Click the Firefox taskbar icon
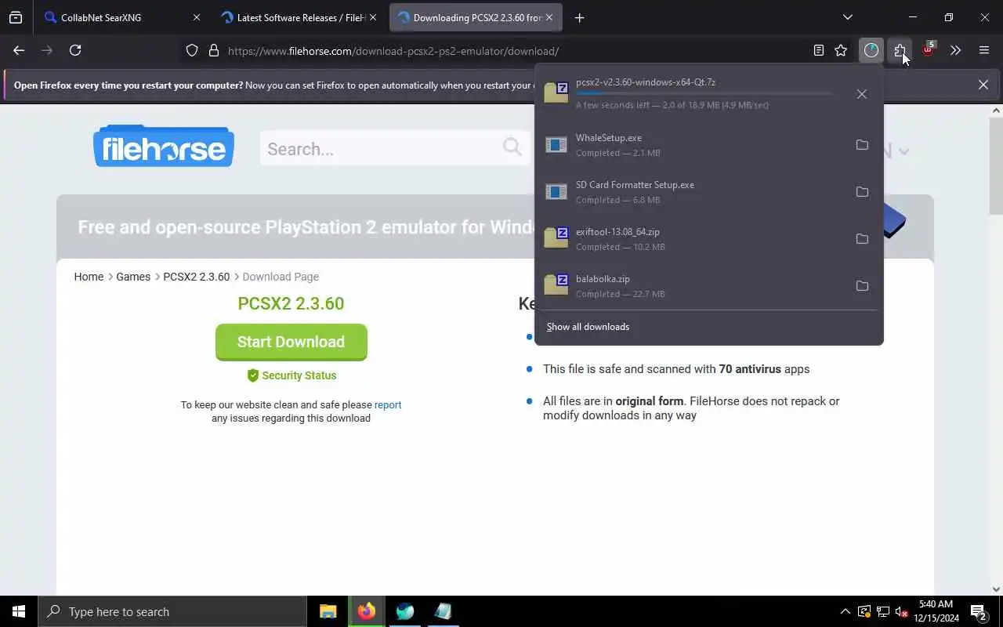 (x=366, y=611)
